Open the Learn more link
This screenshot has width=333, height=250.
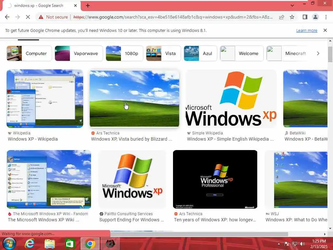coord(307,30)
